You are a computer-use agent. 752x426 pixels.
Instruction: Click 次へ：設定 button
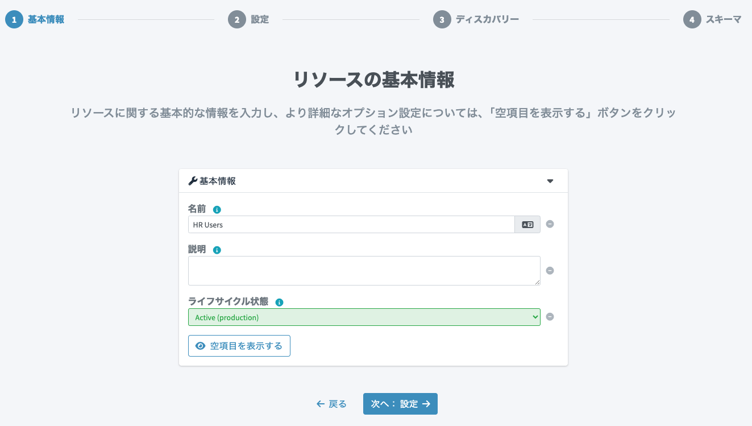tap(400, 404)
